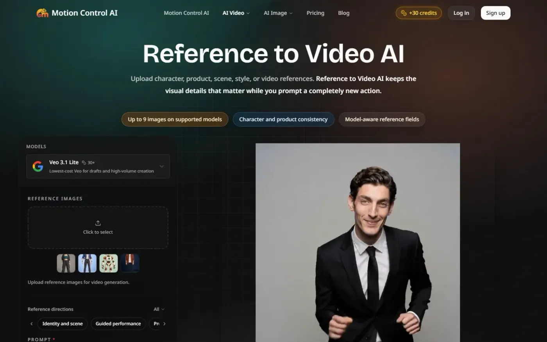Go to Motion Control AI nav link

tap(186, 13)
